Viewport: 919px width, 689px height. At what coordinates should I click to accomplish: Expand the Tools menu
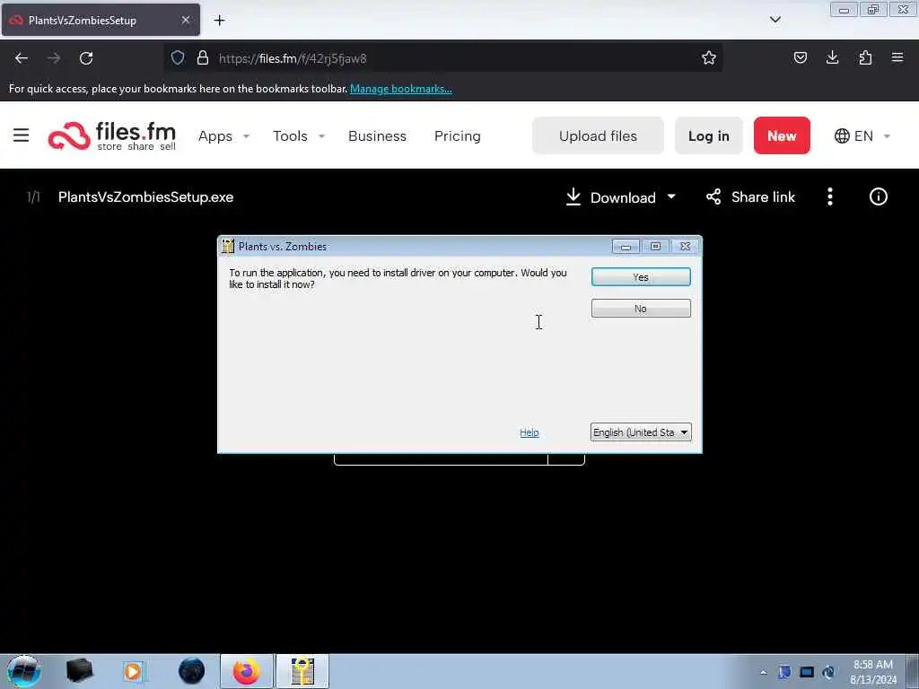click(x=298, y=136)
